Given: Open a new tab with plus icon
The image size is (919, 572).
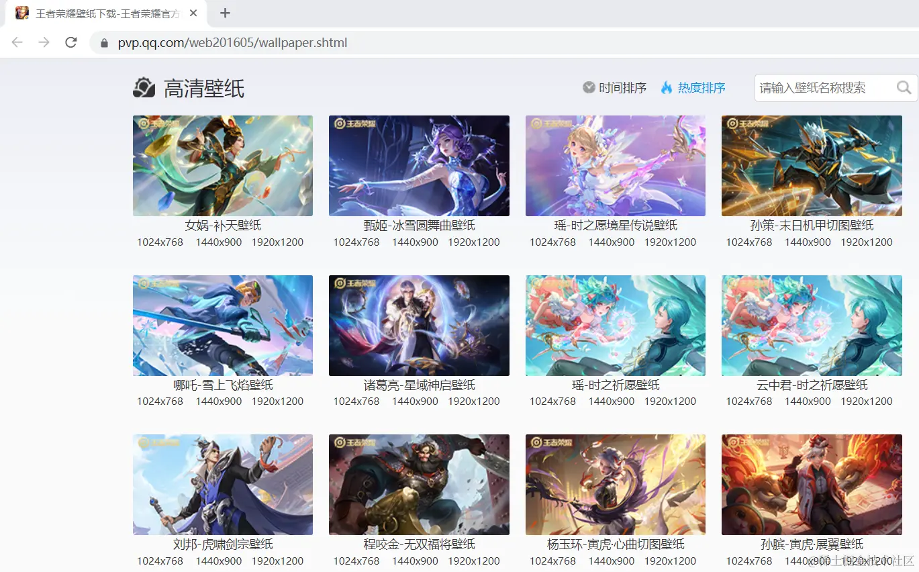Looking at the screenshot, I should tap(226, 13).
